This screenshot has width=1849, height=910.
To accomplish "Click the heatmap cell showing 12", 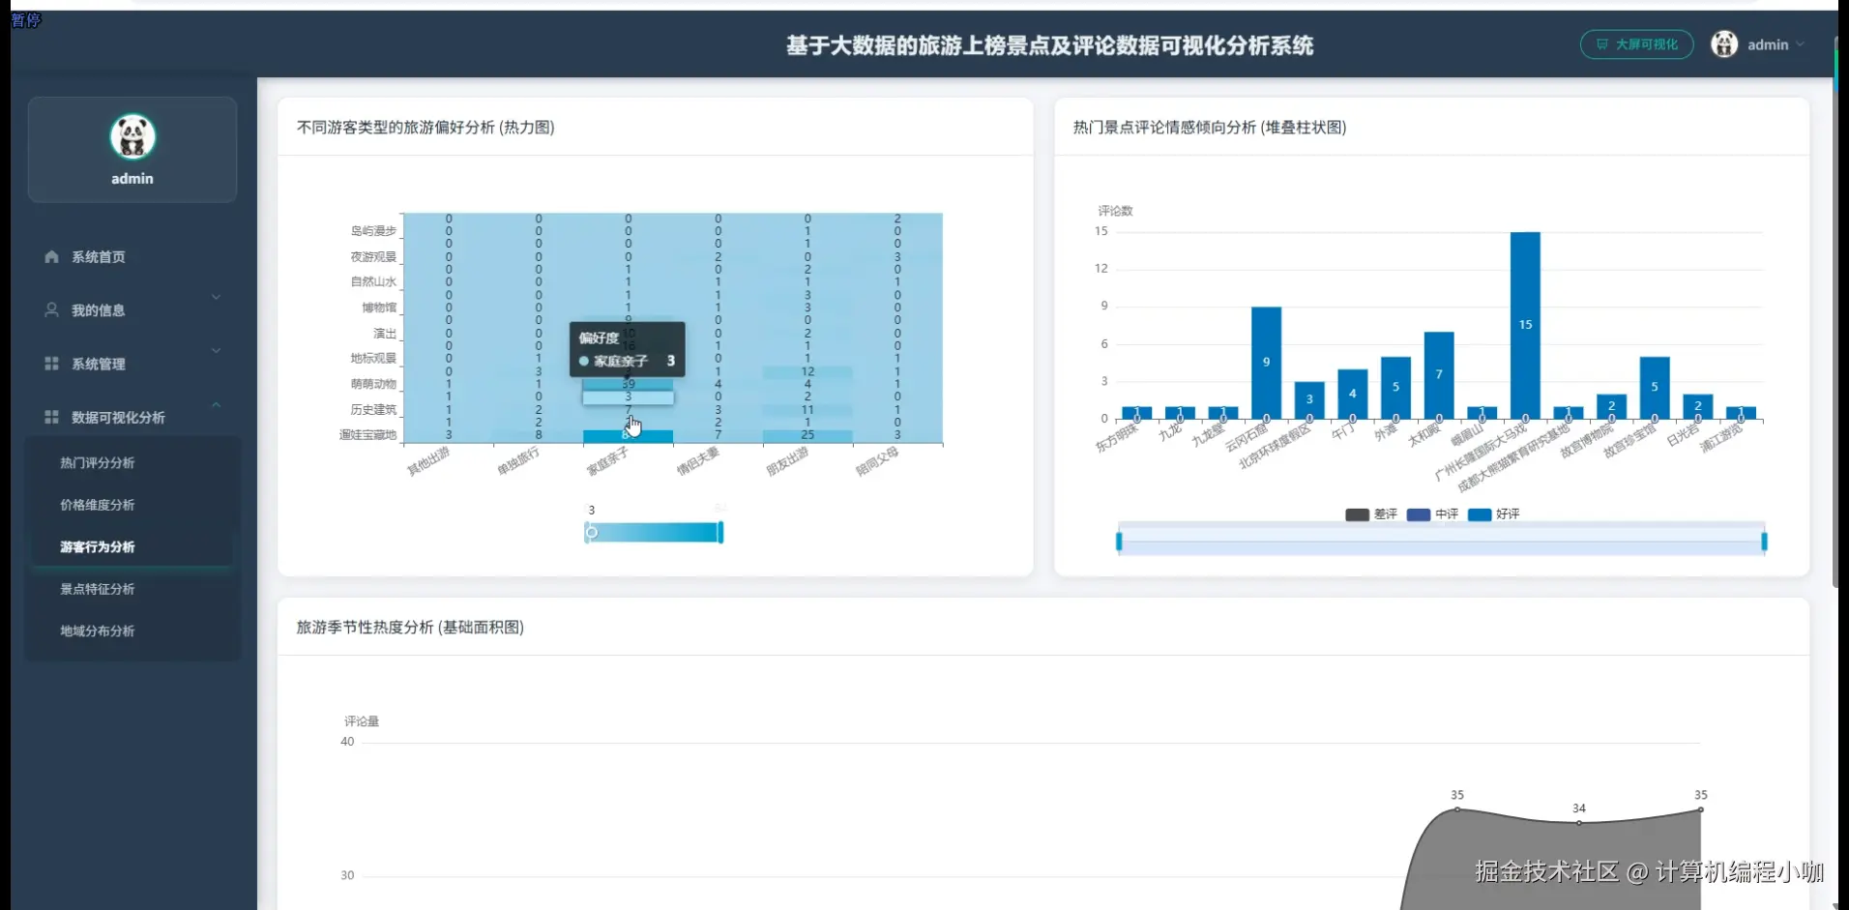I will point(807,371).
